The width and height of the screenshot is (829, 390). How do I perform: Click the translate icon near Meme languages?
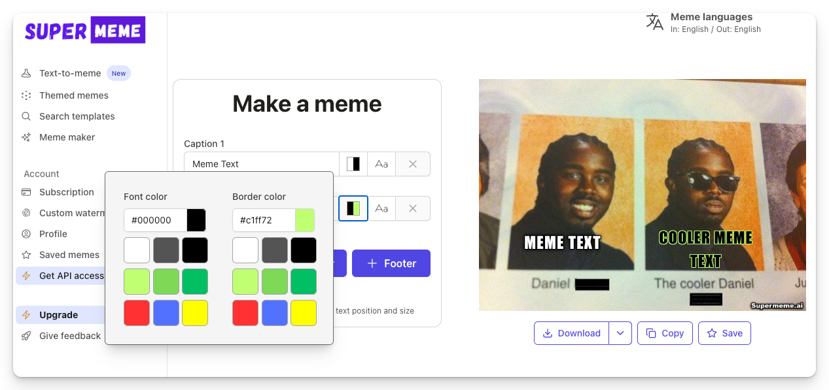click(x=654, y=22)
